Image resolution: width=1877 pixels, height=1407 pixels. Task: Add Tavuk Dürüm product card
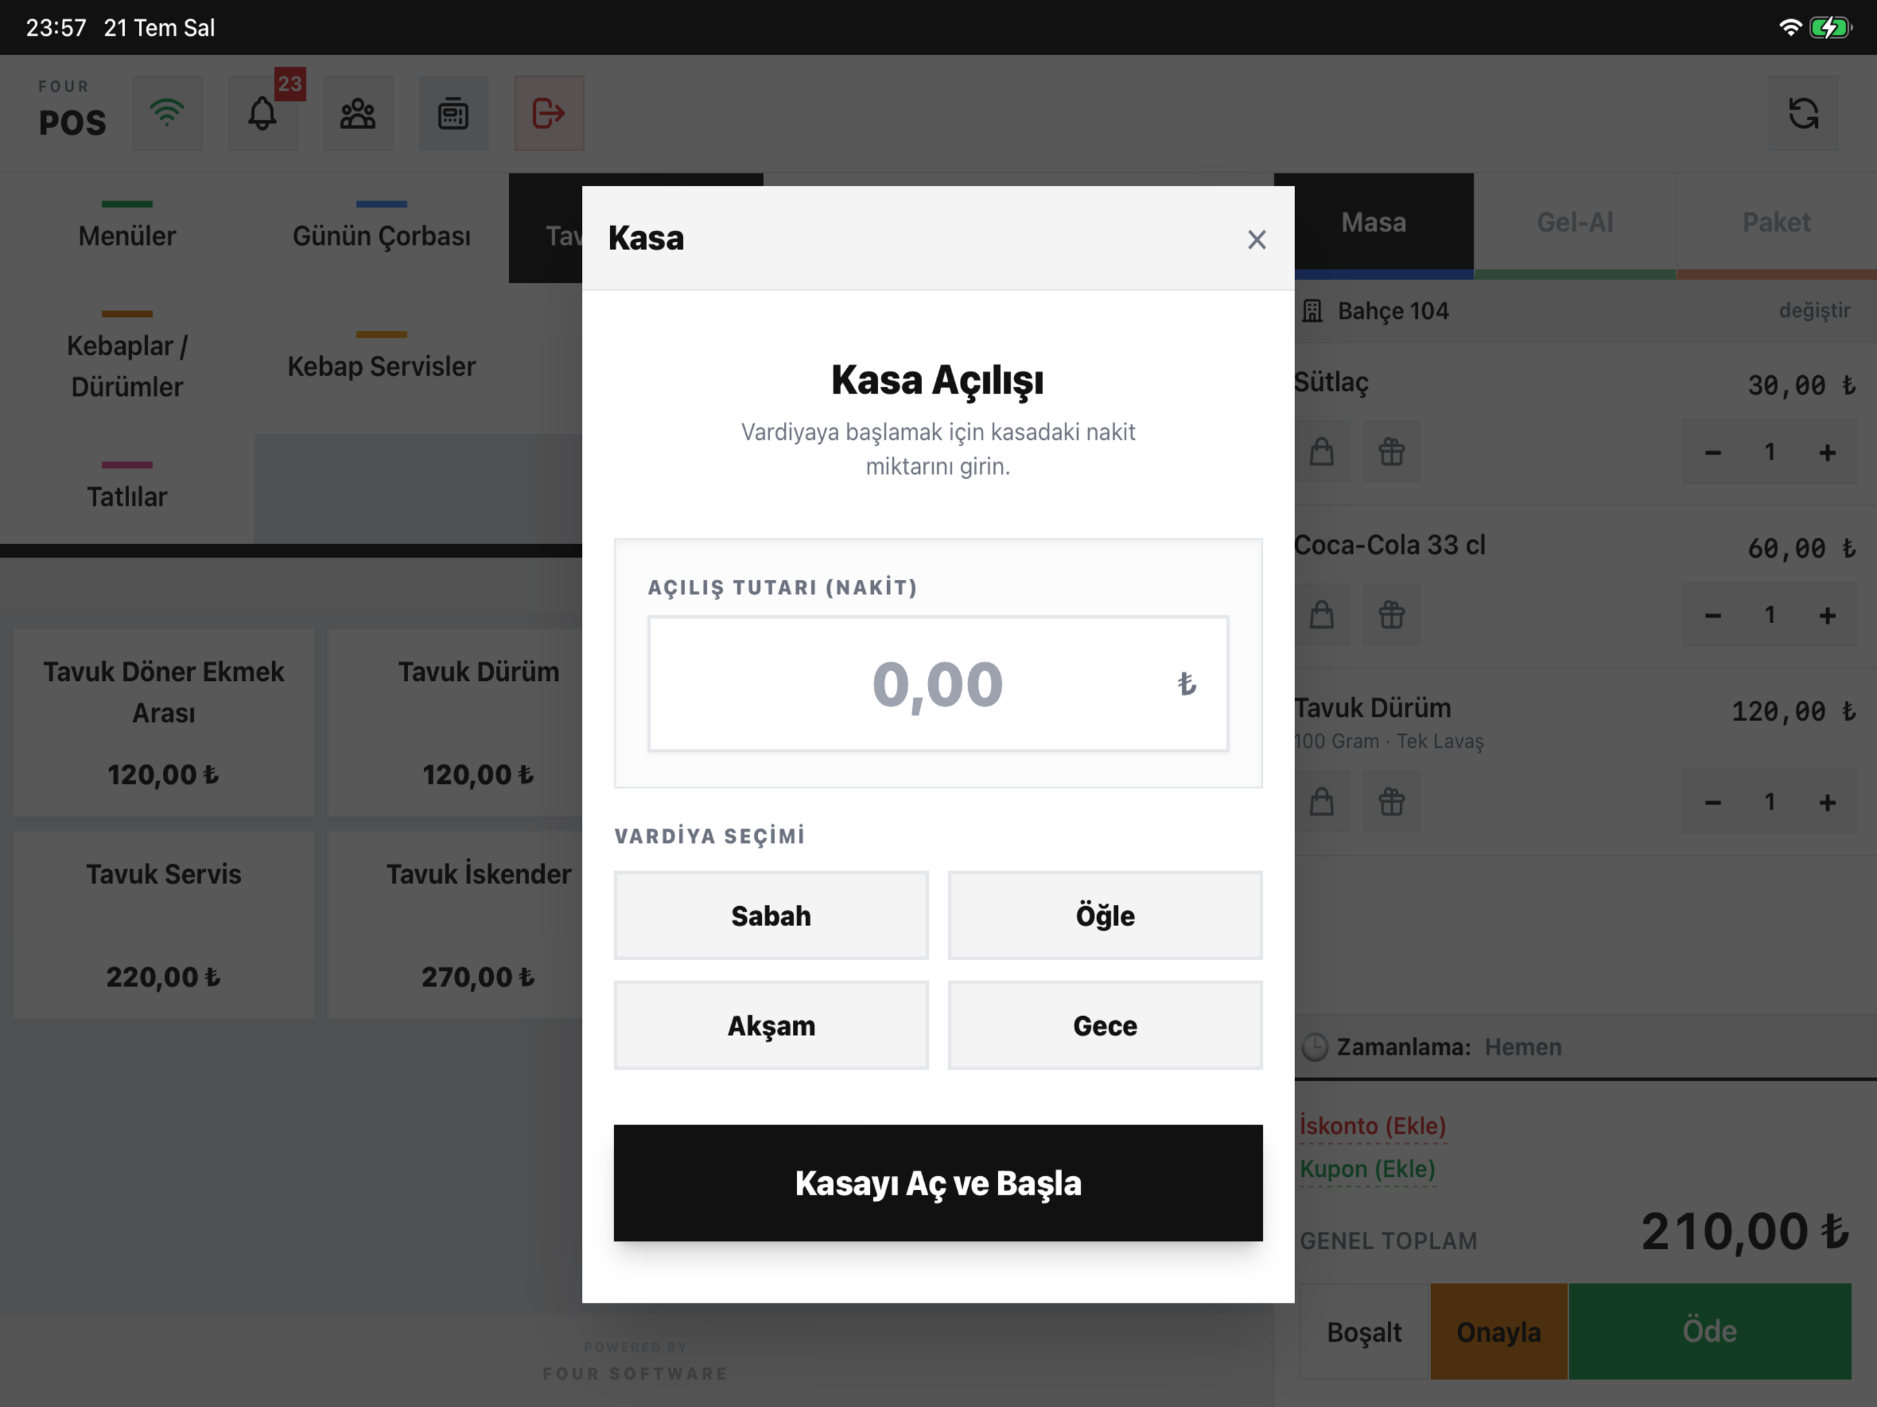(x=456, y=722)
